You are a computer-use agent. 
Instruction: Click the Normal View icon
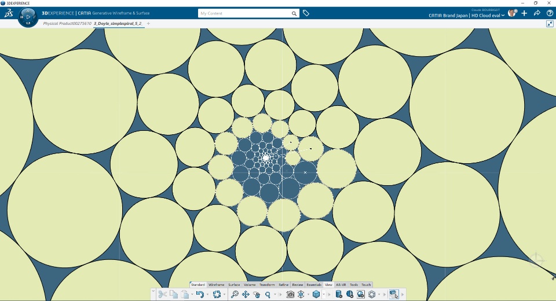point(301,294)
